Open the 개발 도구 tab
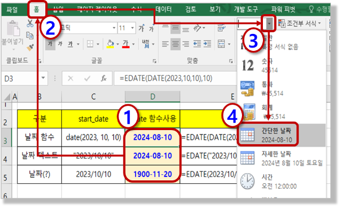The width and height of the screenshot is (340, 207). [x=246, y=9]
